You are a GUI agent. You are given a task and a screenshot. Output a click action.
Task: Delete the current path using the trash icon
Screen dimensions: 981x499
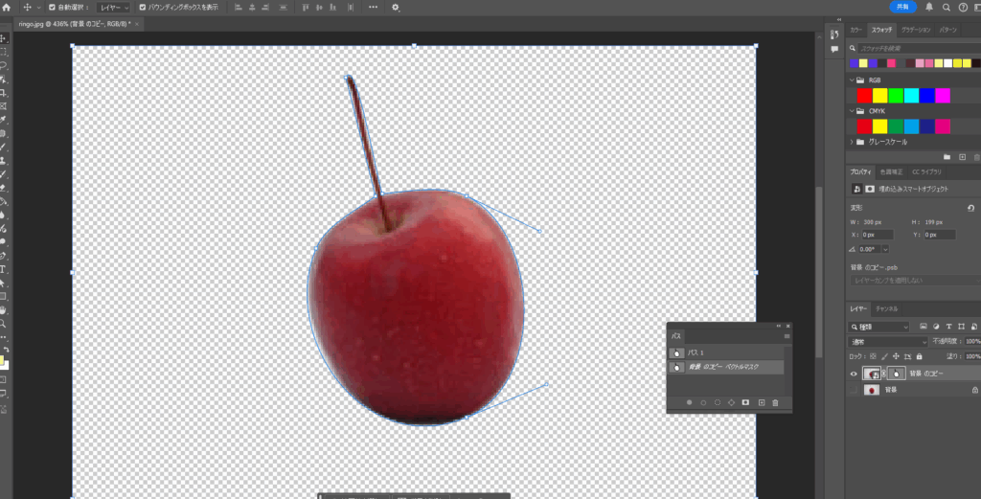(775, 403)
